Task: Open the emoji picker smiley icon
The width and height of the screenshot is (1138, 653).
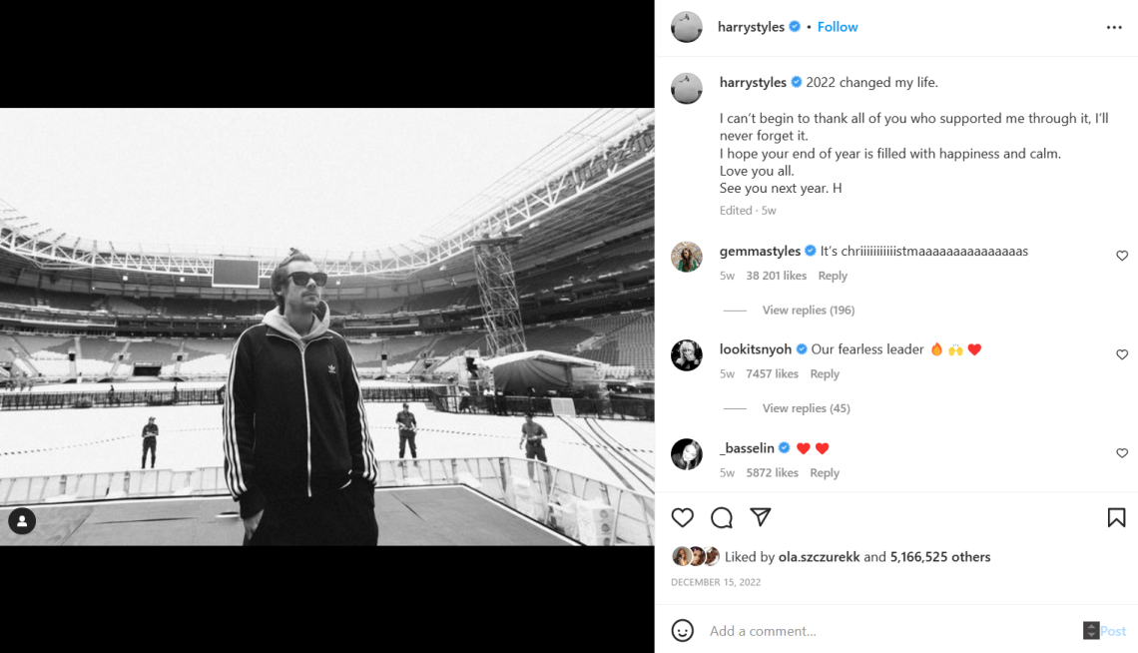Action: pyautogui.click(x=683, y=630)
